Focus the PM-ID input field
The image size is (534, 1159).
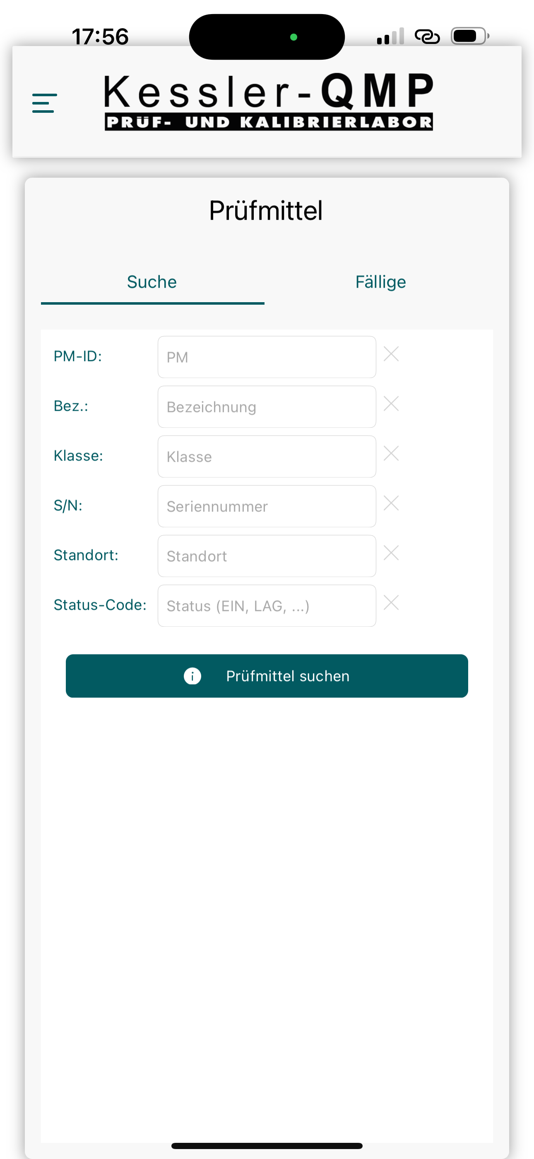point(267,357)
